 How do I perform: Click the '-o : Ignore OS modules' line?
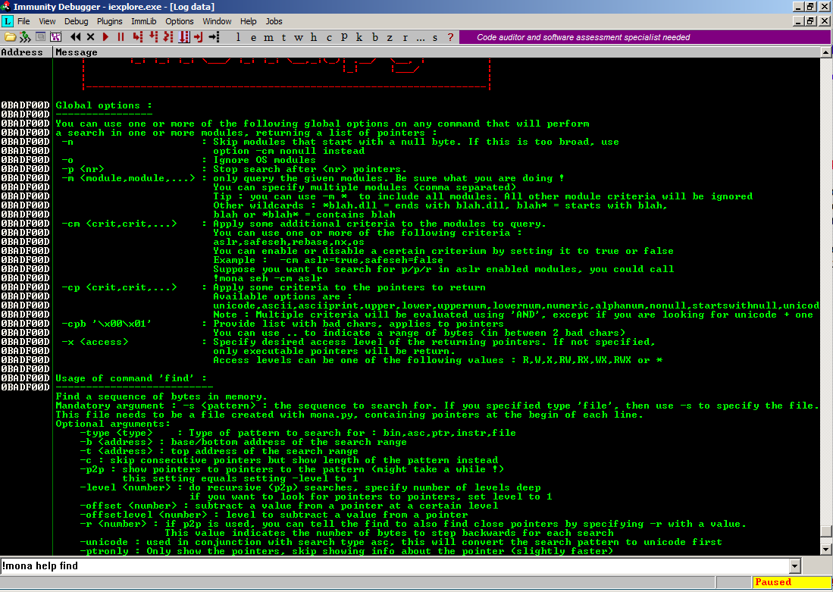pyautogui.click(x=188, y=160)
